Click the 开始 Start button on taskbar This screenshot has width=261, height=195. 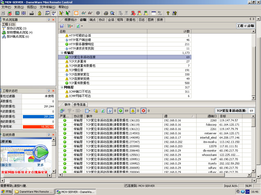7,192
